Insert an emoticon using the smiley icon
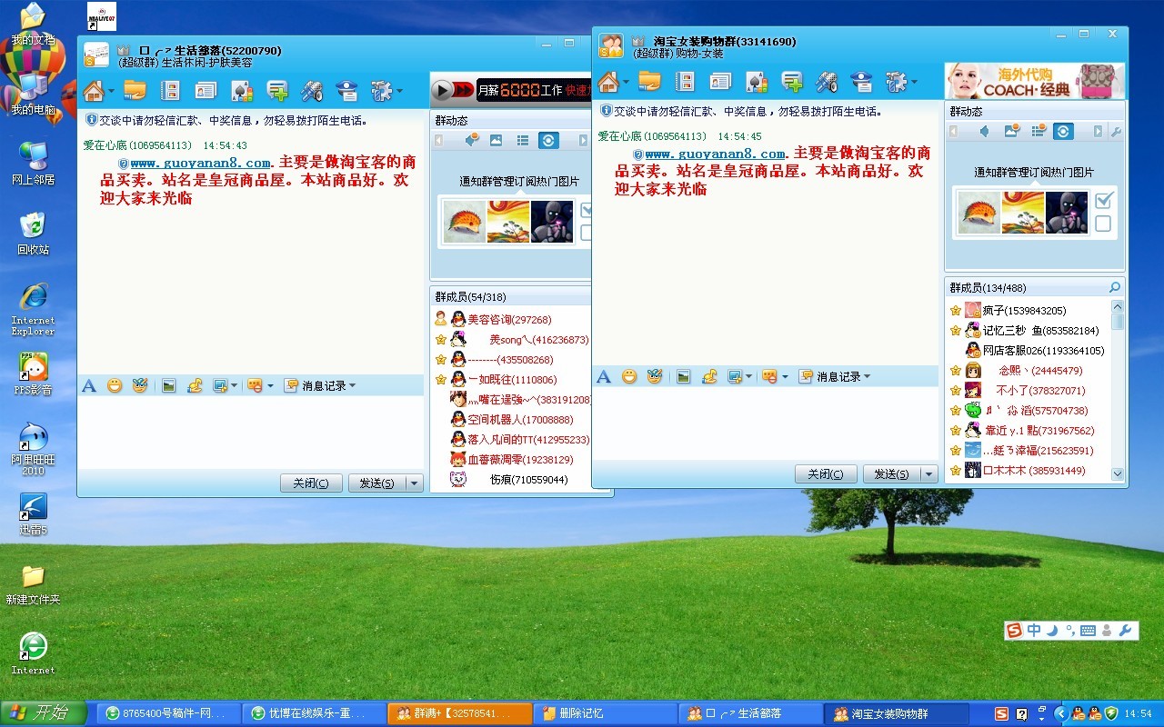This screenshot has height=727, width=1164. coord(628,375)
